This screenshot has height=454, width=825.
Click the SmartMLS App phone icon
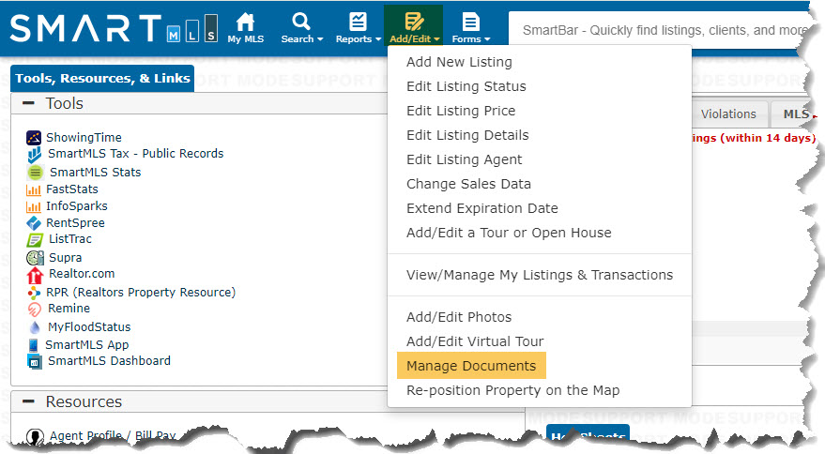pos(33,345)
